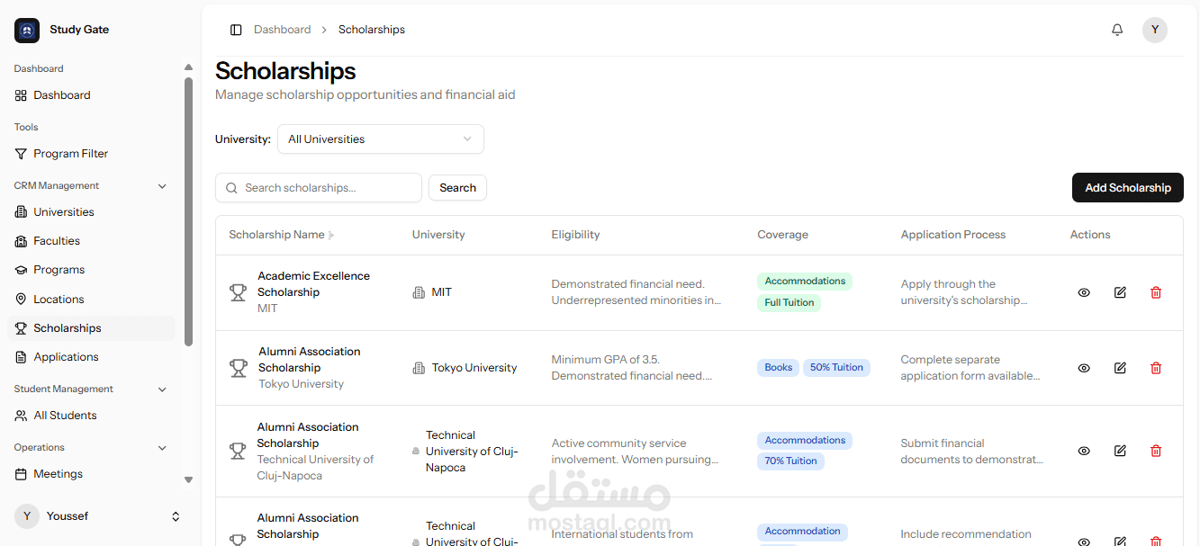Delete the MIT Academic Excellence Scholarship
Screen dimensions: 1200x546
(1156, 292)
